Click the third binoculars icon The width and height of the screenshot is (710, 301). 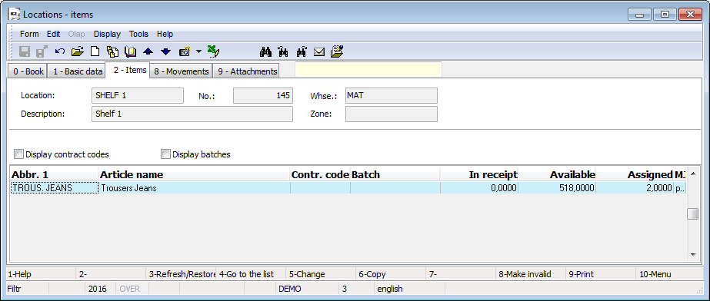point(302,51)
